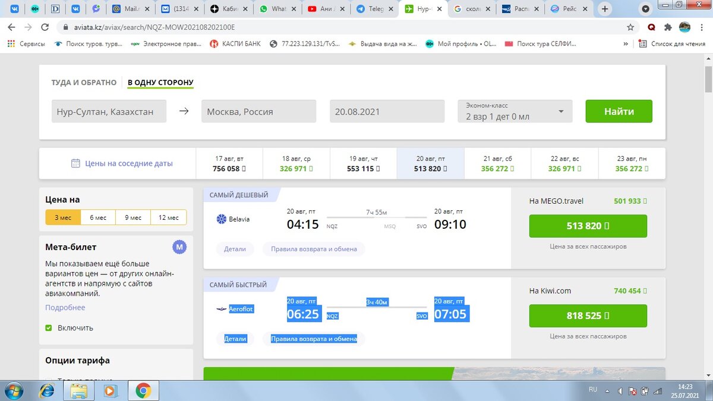The image size is (713, 401).
Task: Open Детали for the Belavia flight
Action: (235, 249)
